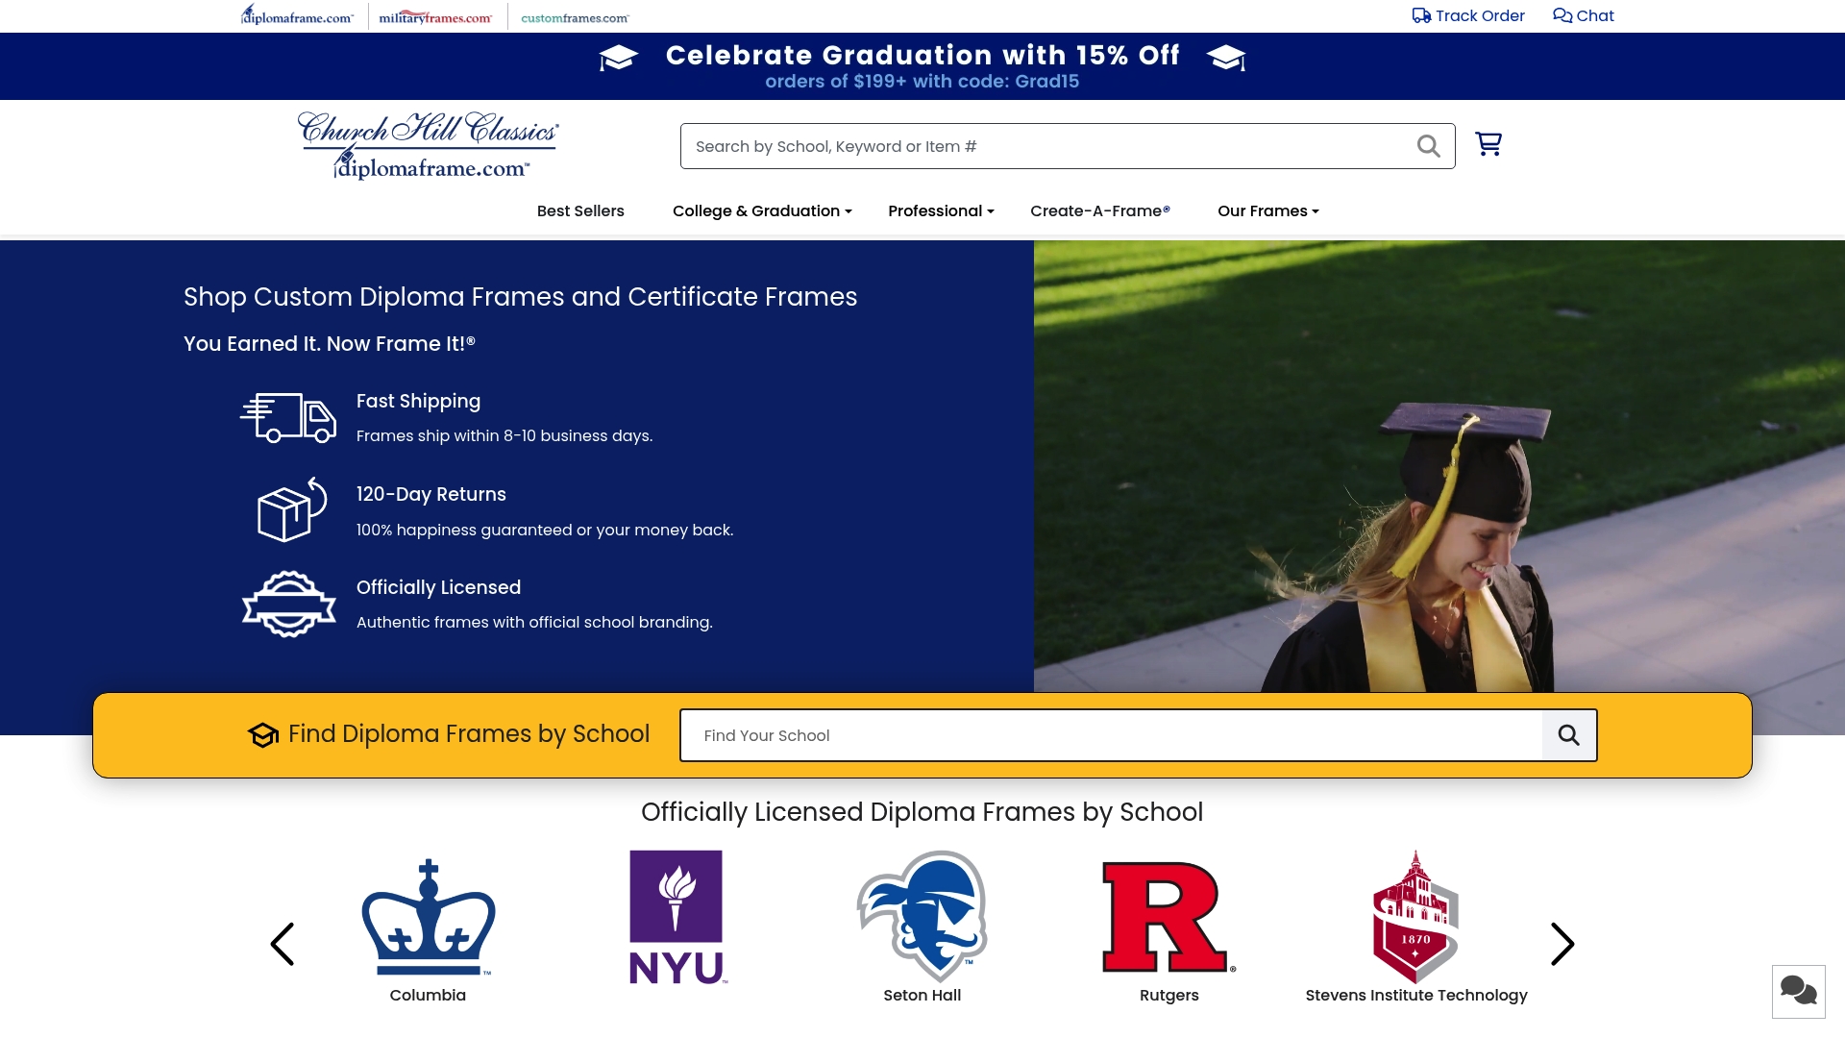Click the Officially Licensed heading text
The width and height of the screenshot is (1845, 1038).
[438, 587]
